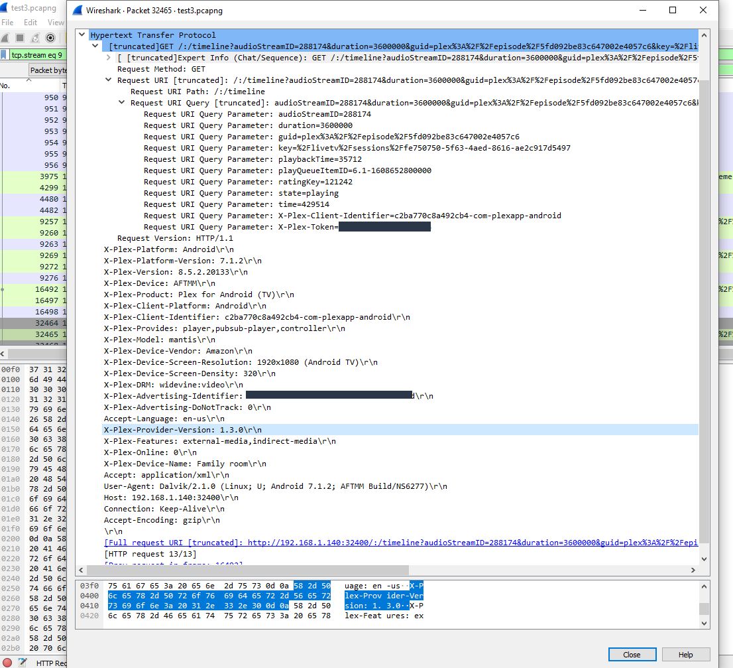Image resolution: width=733 pixels, height=668 pixels.
Task: Click No. column header in packet list
Action: [5, 86]
